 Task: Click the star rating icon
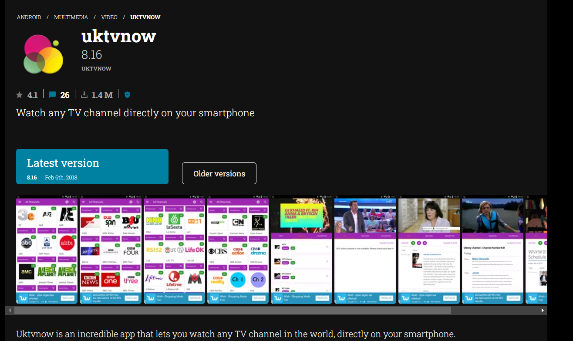tap(20, 95)
